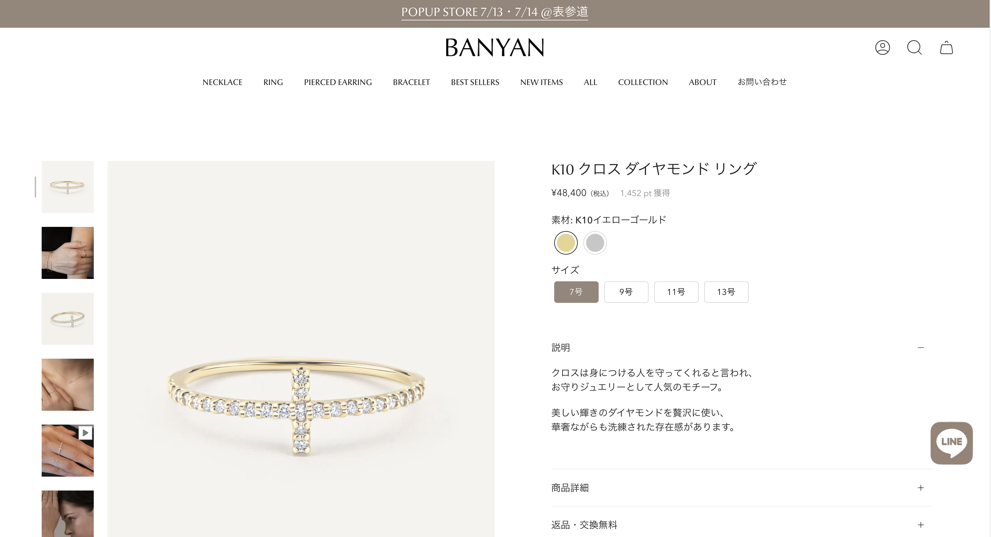
Task: Choose the yellow gold material swatch
Action: 566,243
